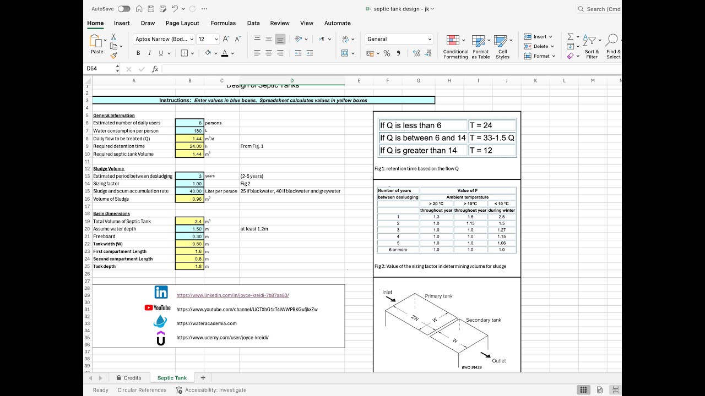This screenshot has width=705, height=396.
Task: Click the Middle Align icon
Action: pos(269,39)
